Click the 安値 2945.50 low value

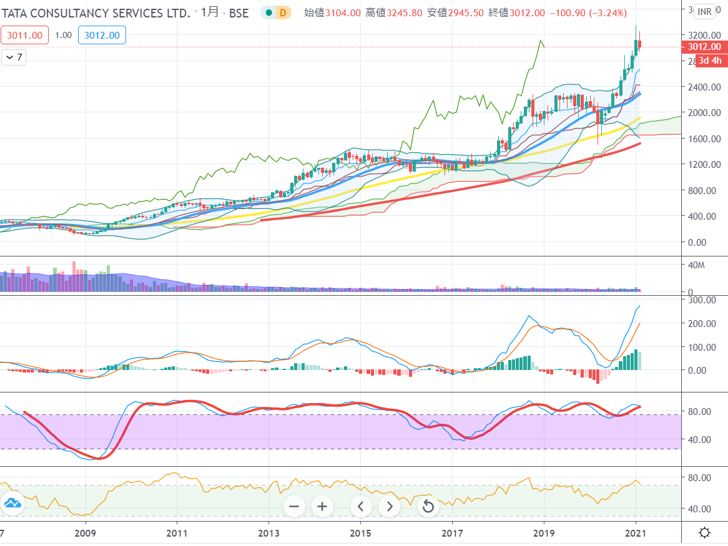tap(455, 13)
